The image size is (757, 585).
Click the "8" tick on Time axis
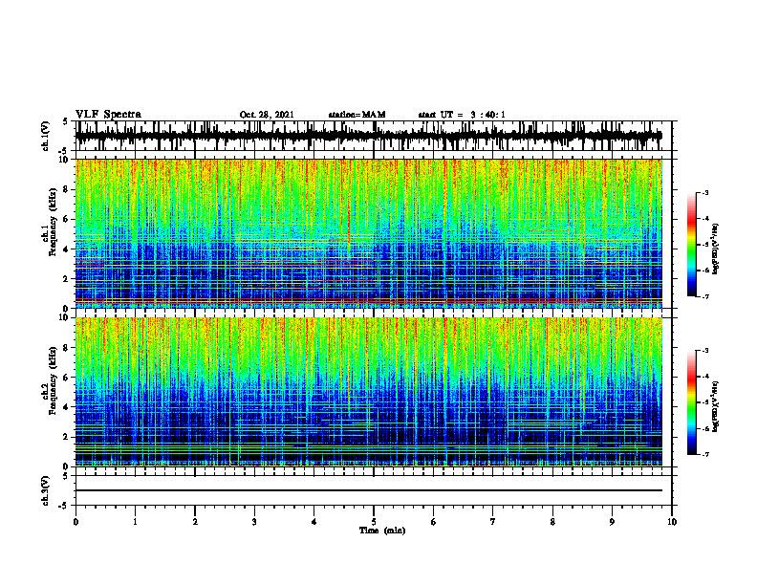pos(552,522)
